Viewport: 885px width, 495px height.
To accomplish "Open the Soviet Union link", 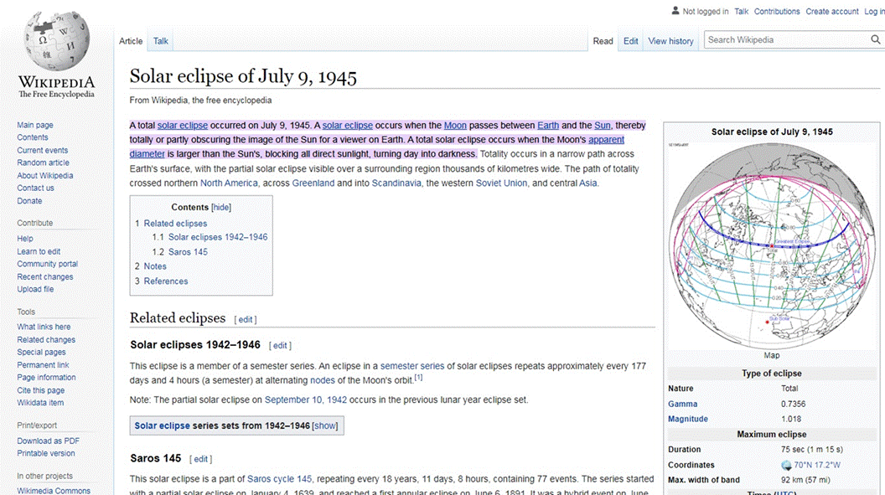I will 501,183.
